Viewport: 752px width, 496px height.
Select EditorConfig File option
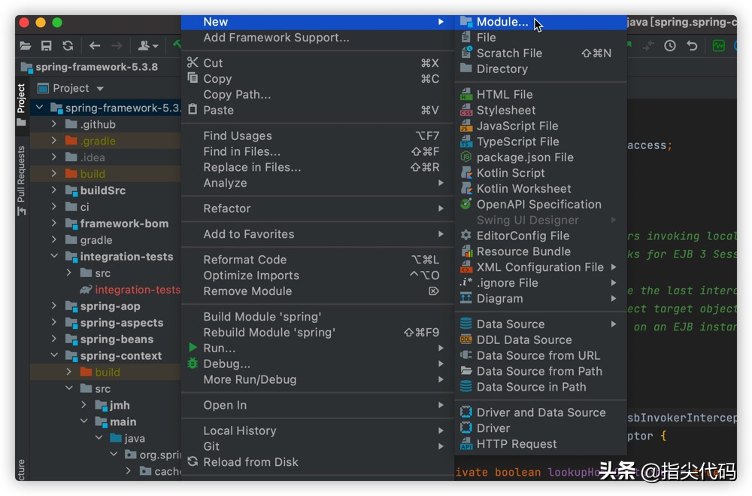(541, 236)
